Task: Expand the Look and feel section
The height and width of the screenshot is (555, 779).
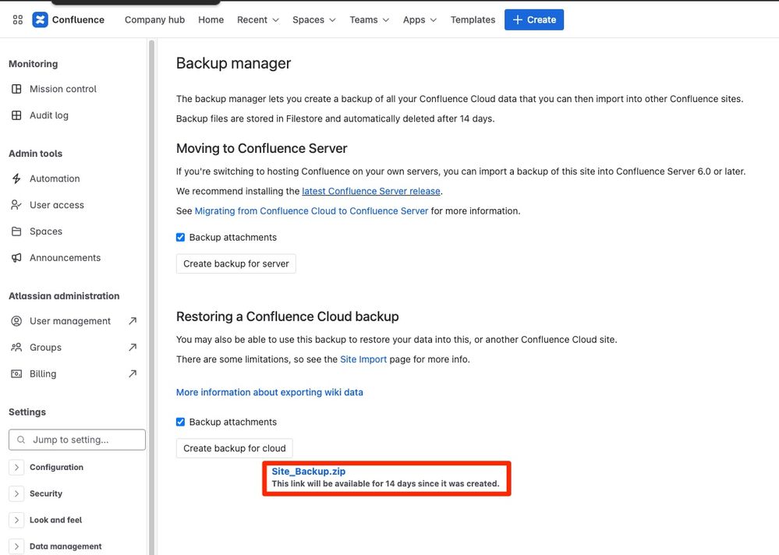Action: (16, 520)
